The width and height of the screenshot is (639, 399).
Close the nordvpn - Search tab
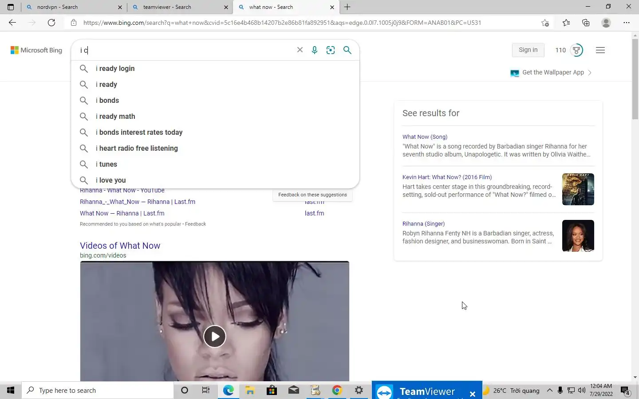(x=120, y=7)
